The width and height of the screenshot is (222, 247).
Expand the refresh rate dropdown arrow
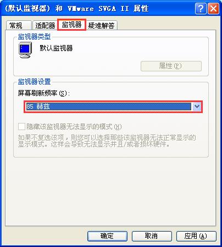coord(197,106)
